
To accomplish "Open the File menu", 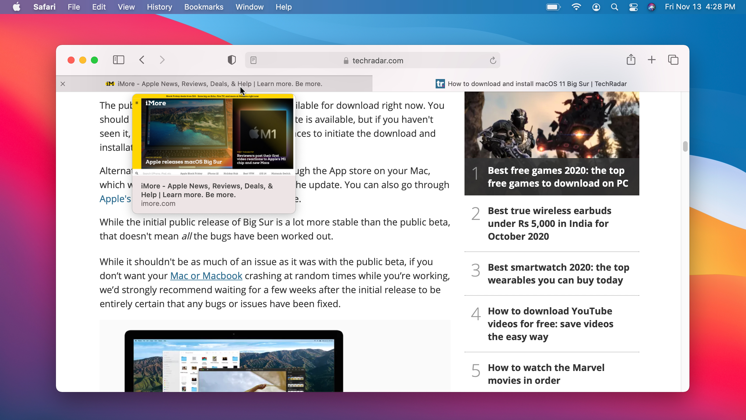I will [74, 7].
